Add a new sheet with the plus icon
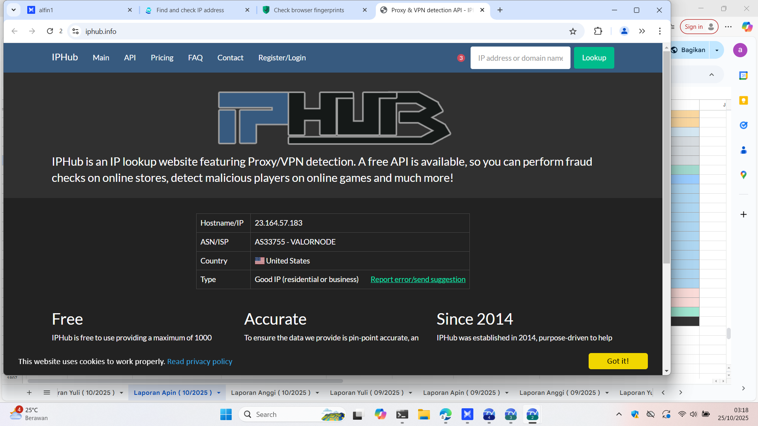The image size is (758, 426). pyautogui.click(x=29, y=392)
